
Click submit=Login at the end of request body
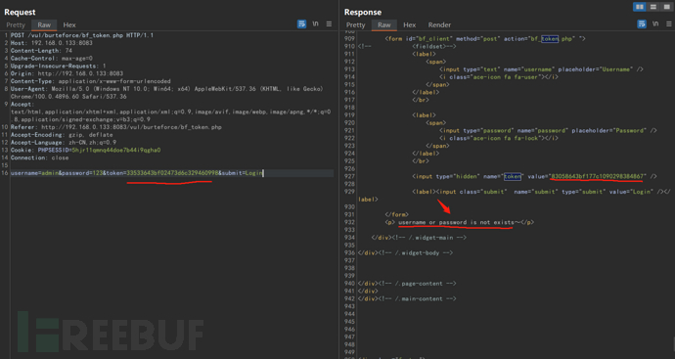(242, 173)
